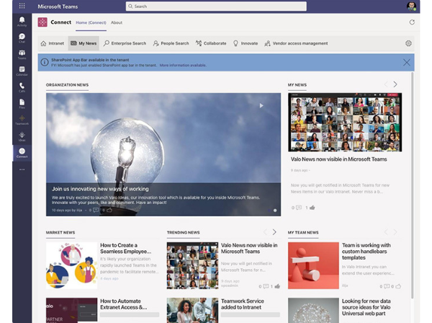This screenshot has width=432, height=323.
Task: Open the app launcher waffle icon
Action: [x=22, y=6]
